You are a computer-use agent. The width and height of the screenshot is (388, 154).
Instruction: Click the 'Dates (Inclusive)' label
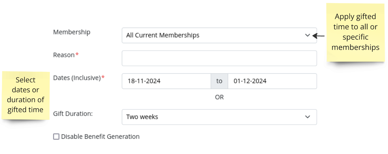pyautogui.click(x=77, y=78)
